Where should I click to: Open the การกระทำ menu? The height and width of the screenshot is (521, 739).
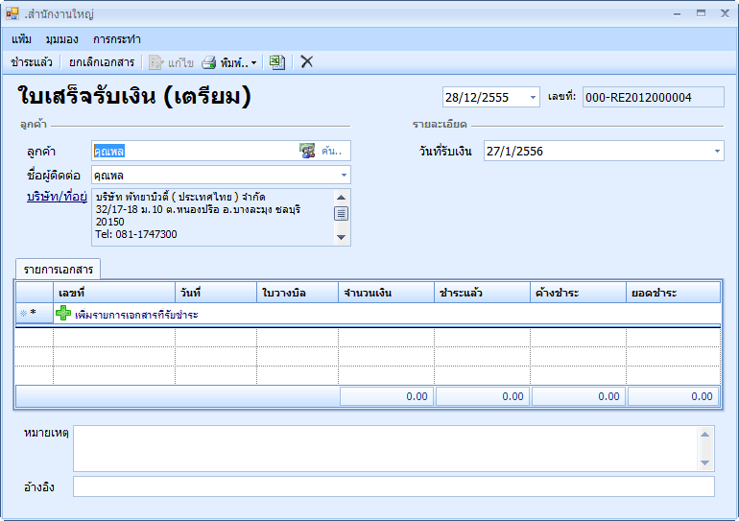[x=117, y=39]
